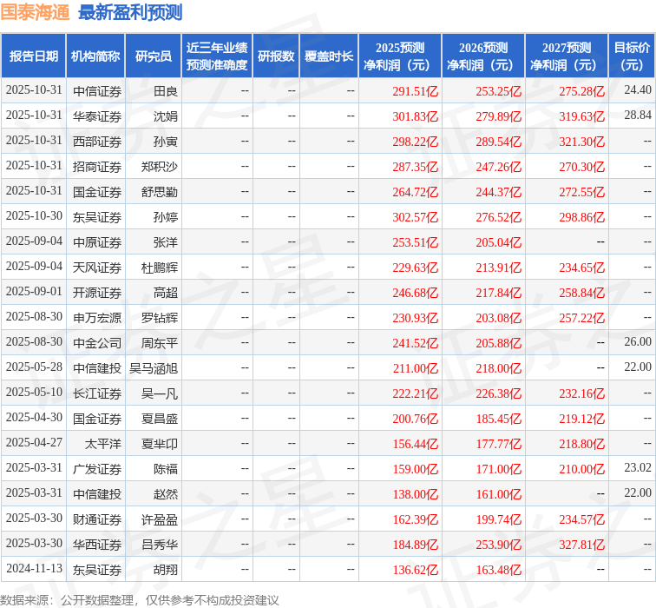Click 财通证券 institution cell
Screen dimensions: 656x608
(x=97, y=519)
